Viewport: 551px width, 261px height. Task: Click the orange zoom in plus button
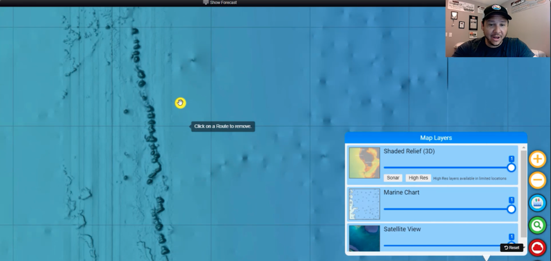(537, 159)
